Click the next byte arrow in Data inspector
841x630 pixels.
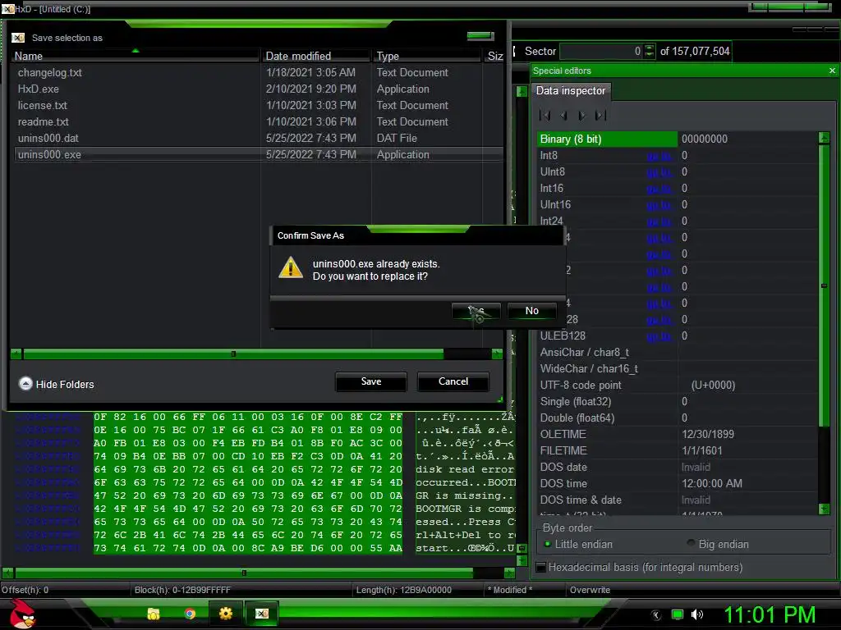[x=582, y=115]
